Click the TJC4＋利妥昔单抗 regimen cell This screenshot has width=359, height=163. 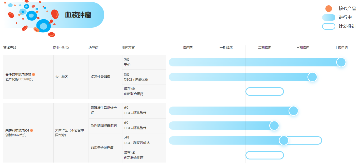pyautogui.click(x=144, y=140)
